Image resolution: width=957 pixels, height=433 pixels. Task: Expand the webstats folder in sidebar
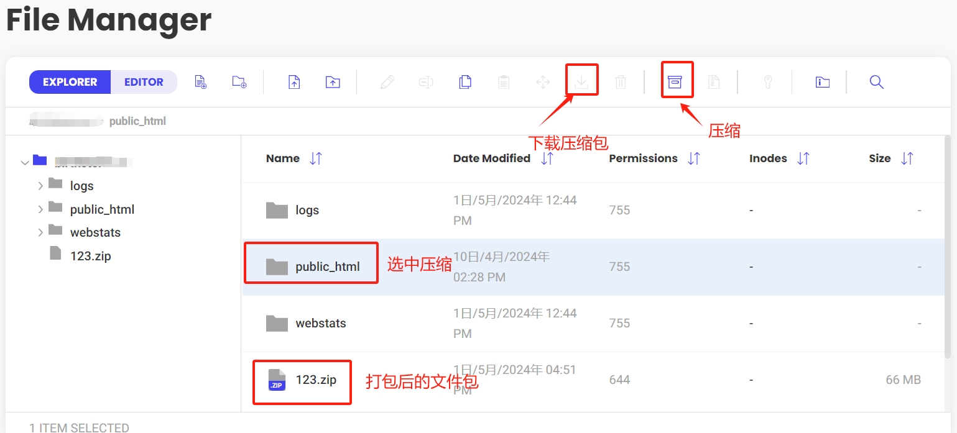(x=41, y=232)
